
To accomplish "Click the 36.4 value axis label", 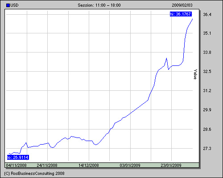I will 207,15.
